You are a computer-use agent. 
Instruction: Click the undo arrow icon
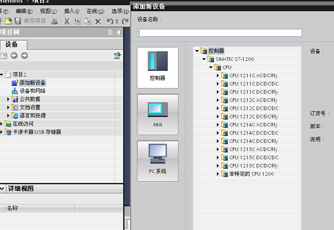110,21
